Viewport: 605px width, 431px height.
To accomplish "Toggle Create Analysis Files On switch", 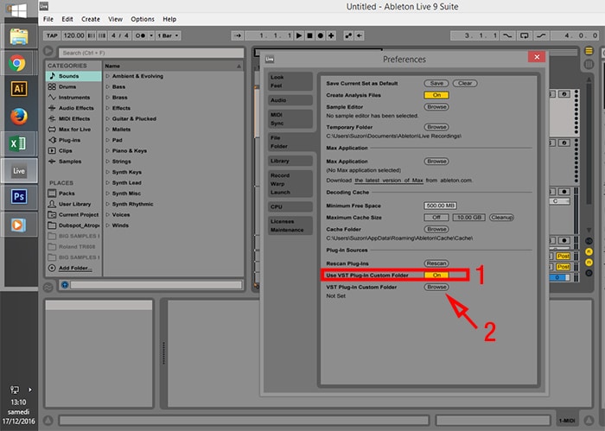I will coord(436,95).
